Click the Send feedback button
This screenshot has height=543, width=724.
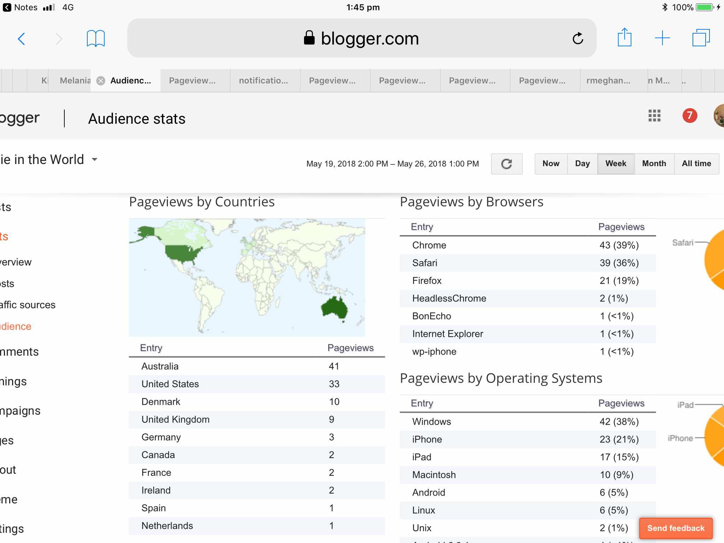[676, 528]
